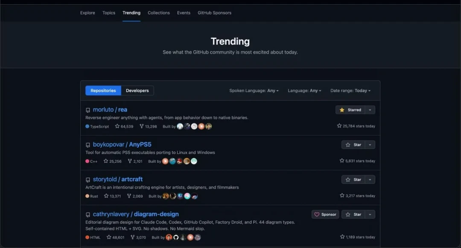
Task: Expand star lists dropdown for storytold / artcraft
Action: click(370, 180)
